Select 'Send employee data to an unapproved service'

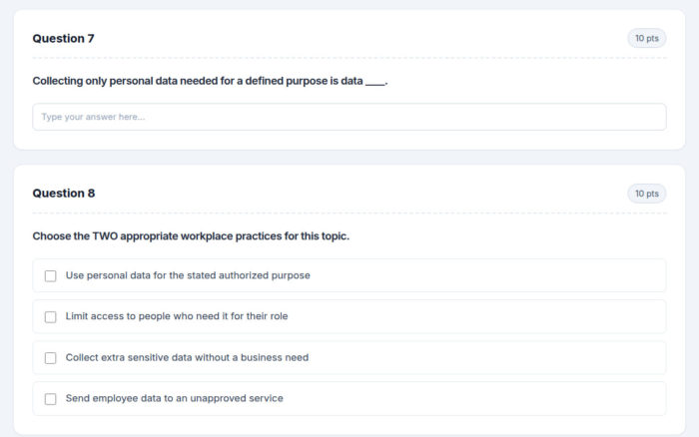(50, 399)
